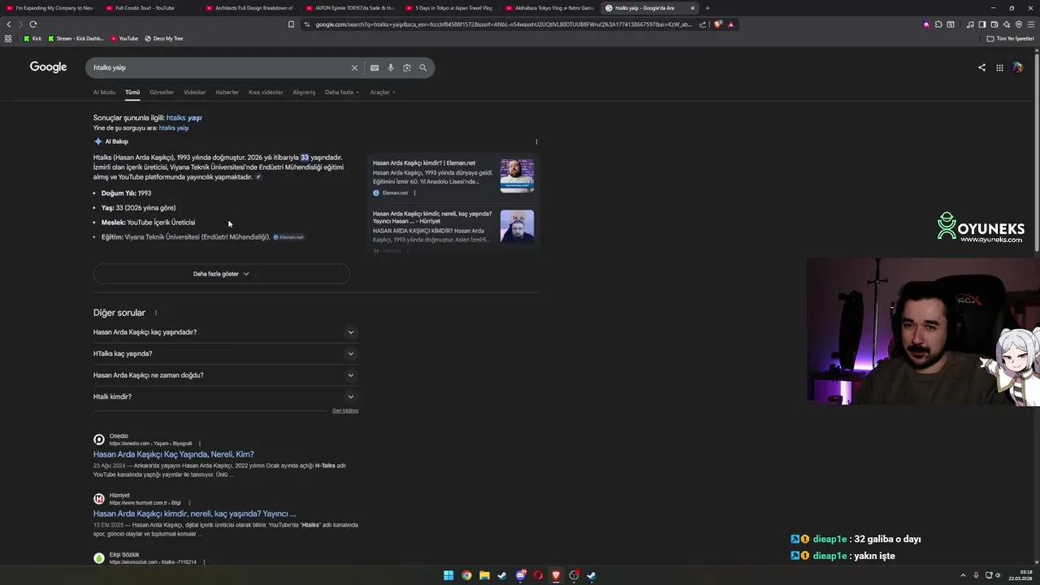Open the browser hamburger menu

pyautogui.click(x=1031, y=24)
